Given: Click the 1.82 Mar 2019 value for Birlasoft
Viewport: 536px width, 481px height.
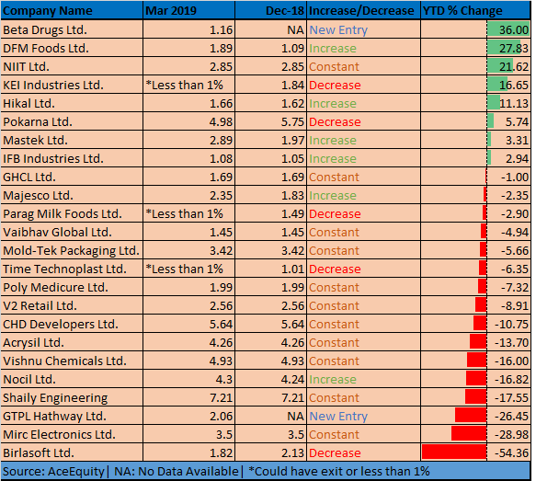Looking at the screenshot, I should 221,453.
